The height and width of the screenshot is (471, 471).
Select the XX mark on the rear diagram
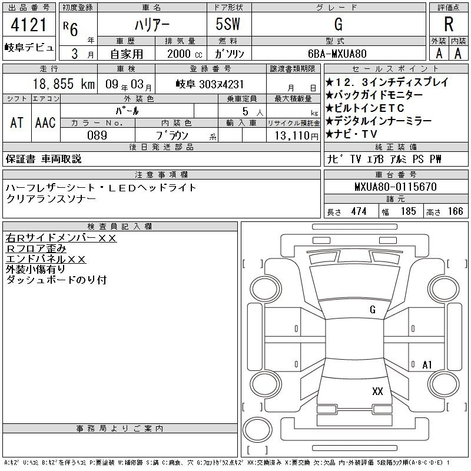377,391
